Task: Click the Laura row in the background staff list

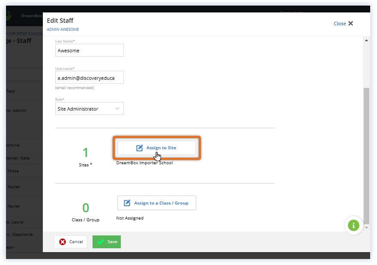Action: [24, 222]
